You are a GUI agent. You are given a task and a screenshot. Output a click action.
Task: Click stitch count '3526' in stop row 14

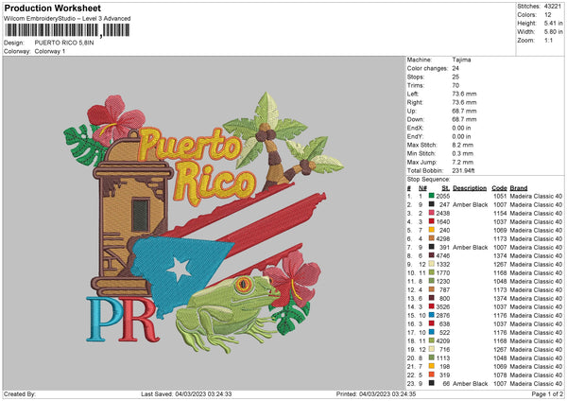coord(443,307)
